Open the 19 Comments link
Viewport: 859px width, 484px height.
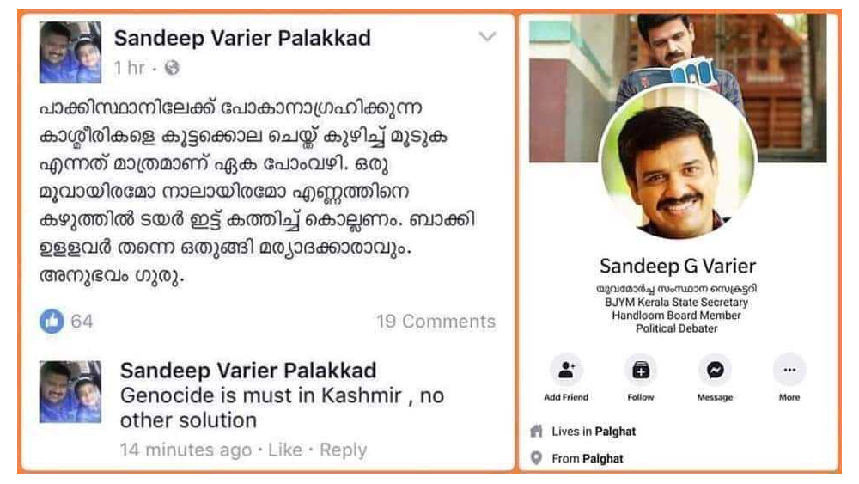[436, 322]
